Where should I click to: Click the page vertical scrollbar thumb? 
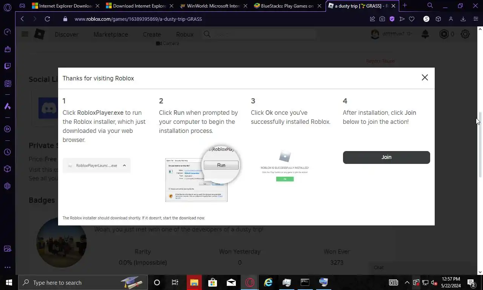(x=480, y=145)
